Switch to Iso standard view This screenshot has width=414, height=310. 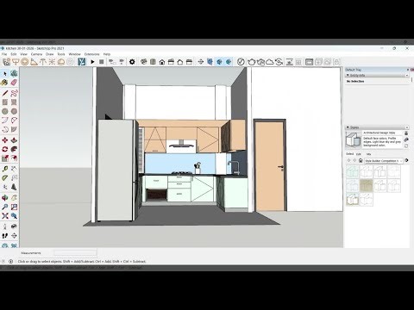coord(144,62)
